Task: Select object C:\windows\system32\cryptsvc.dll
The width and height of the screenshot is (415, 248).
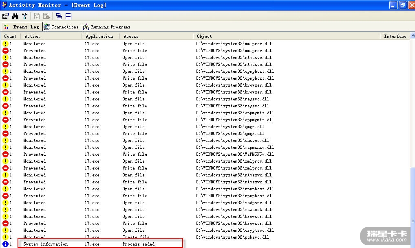Action: 235,231
